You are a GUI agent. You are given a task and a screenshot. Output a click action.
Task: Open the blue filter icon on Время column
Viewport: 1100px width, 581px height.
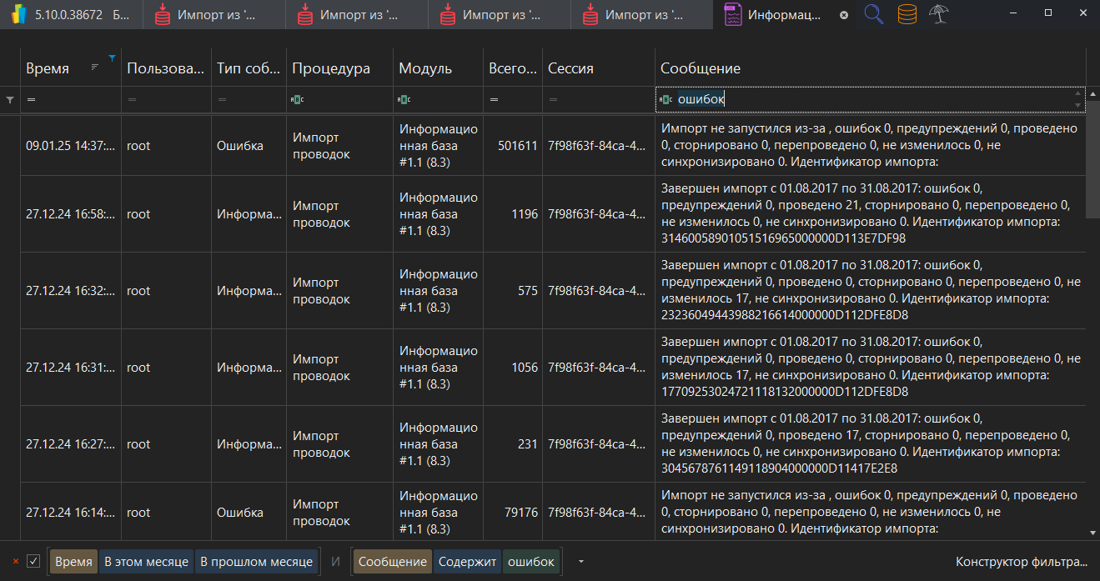[x=111, y=58]
